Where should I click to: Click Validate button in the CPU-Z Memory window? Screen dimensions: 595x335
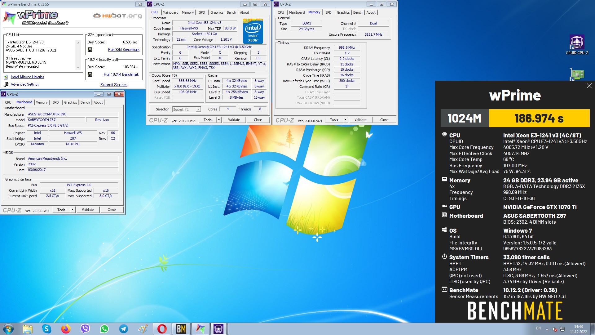coord(360,120)
